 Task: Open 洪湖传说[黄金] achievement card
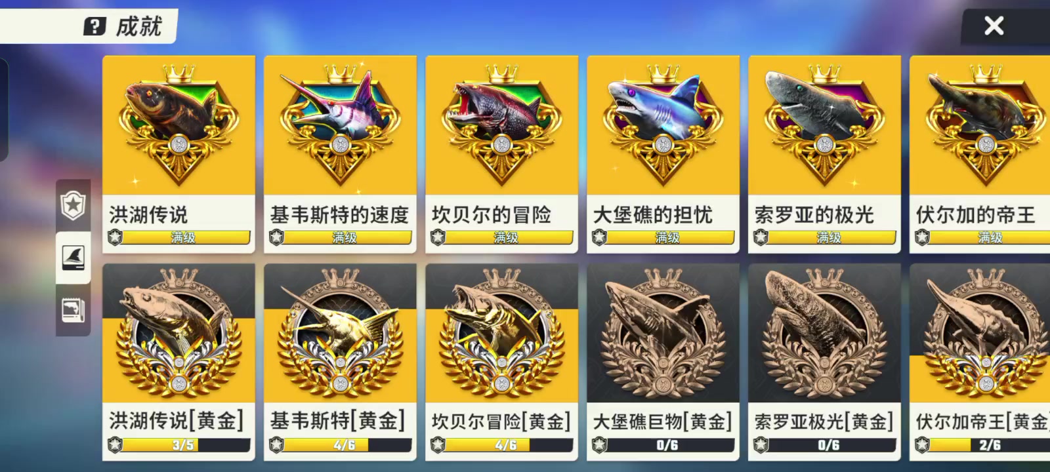178,362
